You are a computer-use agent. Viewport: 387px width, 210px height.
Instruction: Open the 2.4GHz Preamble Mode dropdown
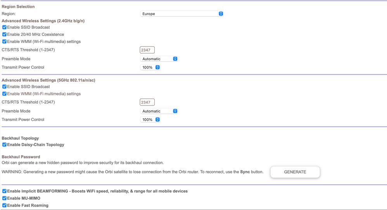click(x=159, y=59)
